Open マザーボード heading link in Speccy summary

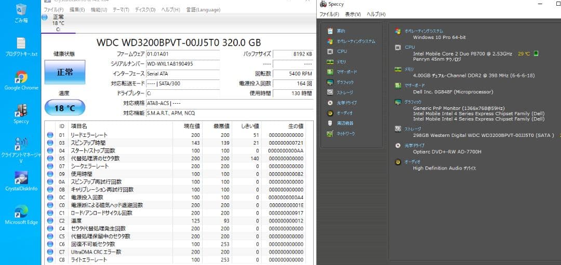click(x=415, y=86)
